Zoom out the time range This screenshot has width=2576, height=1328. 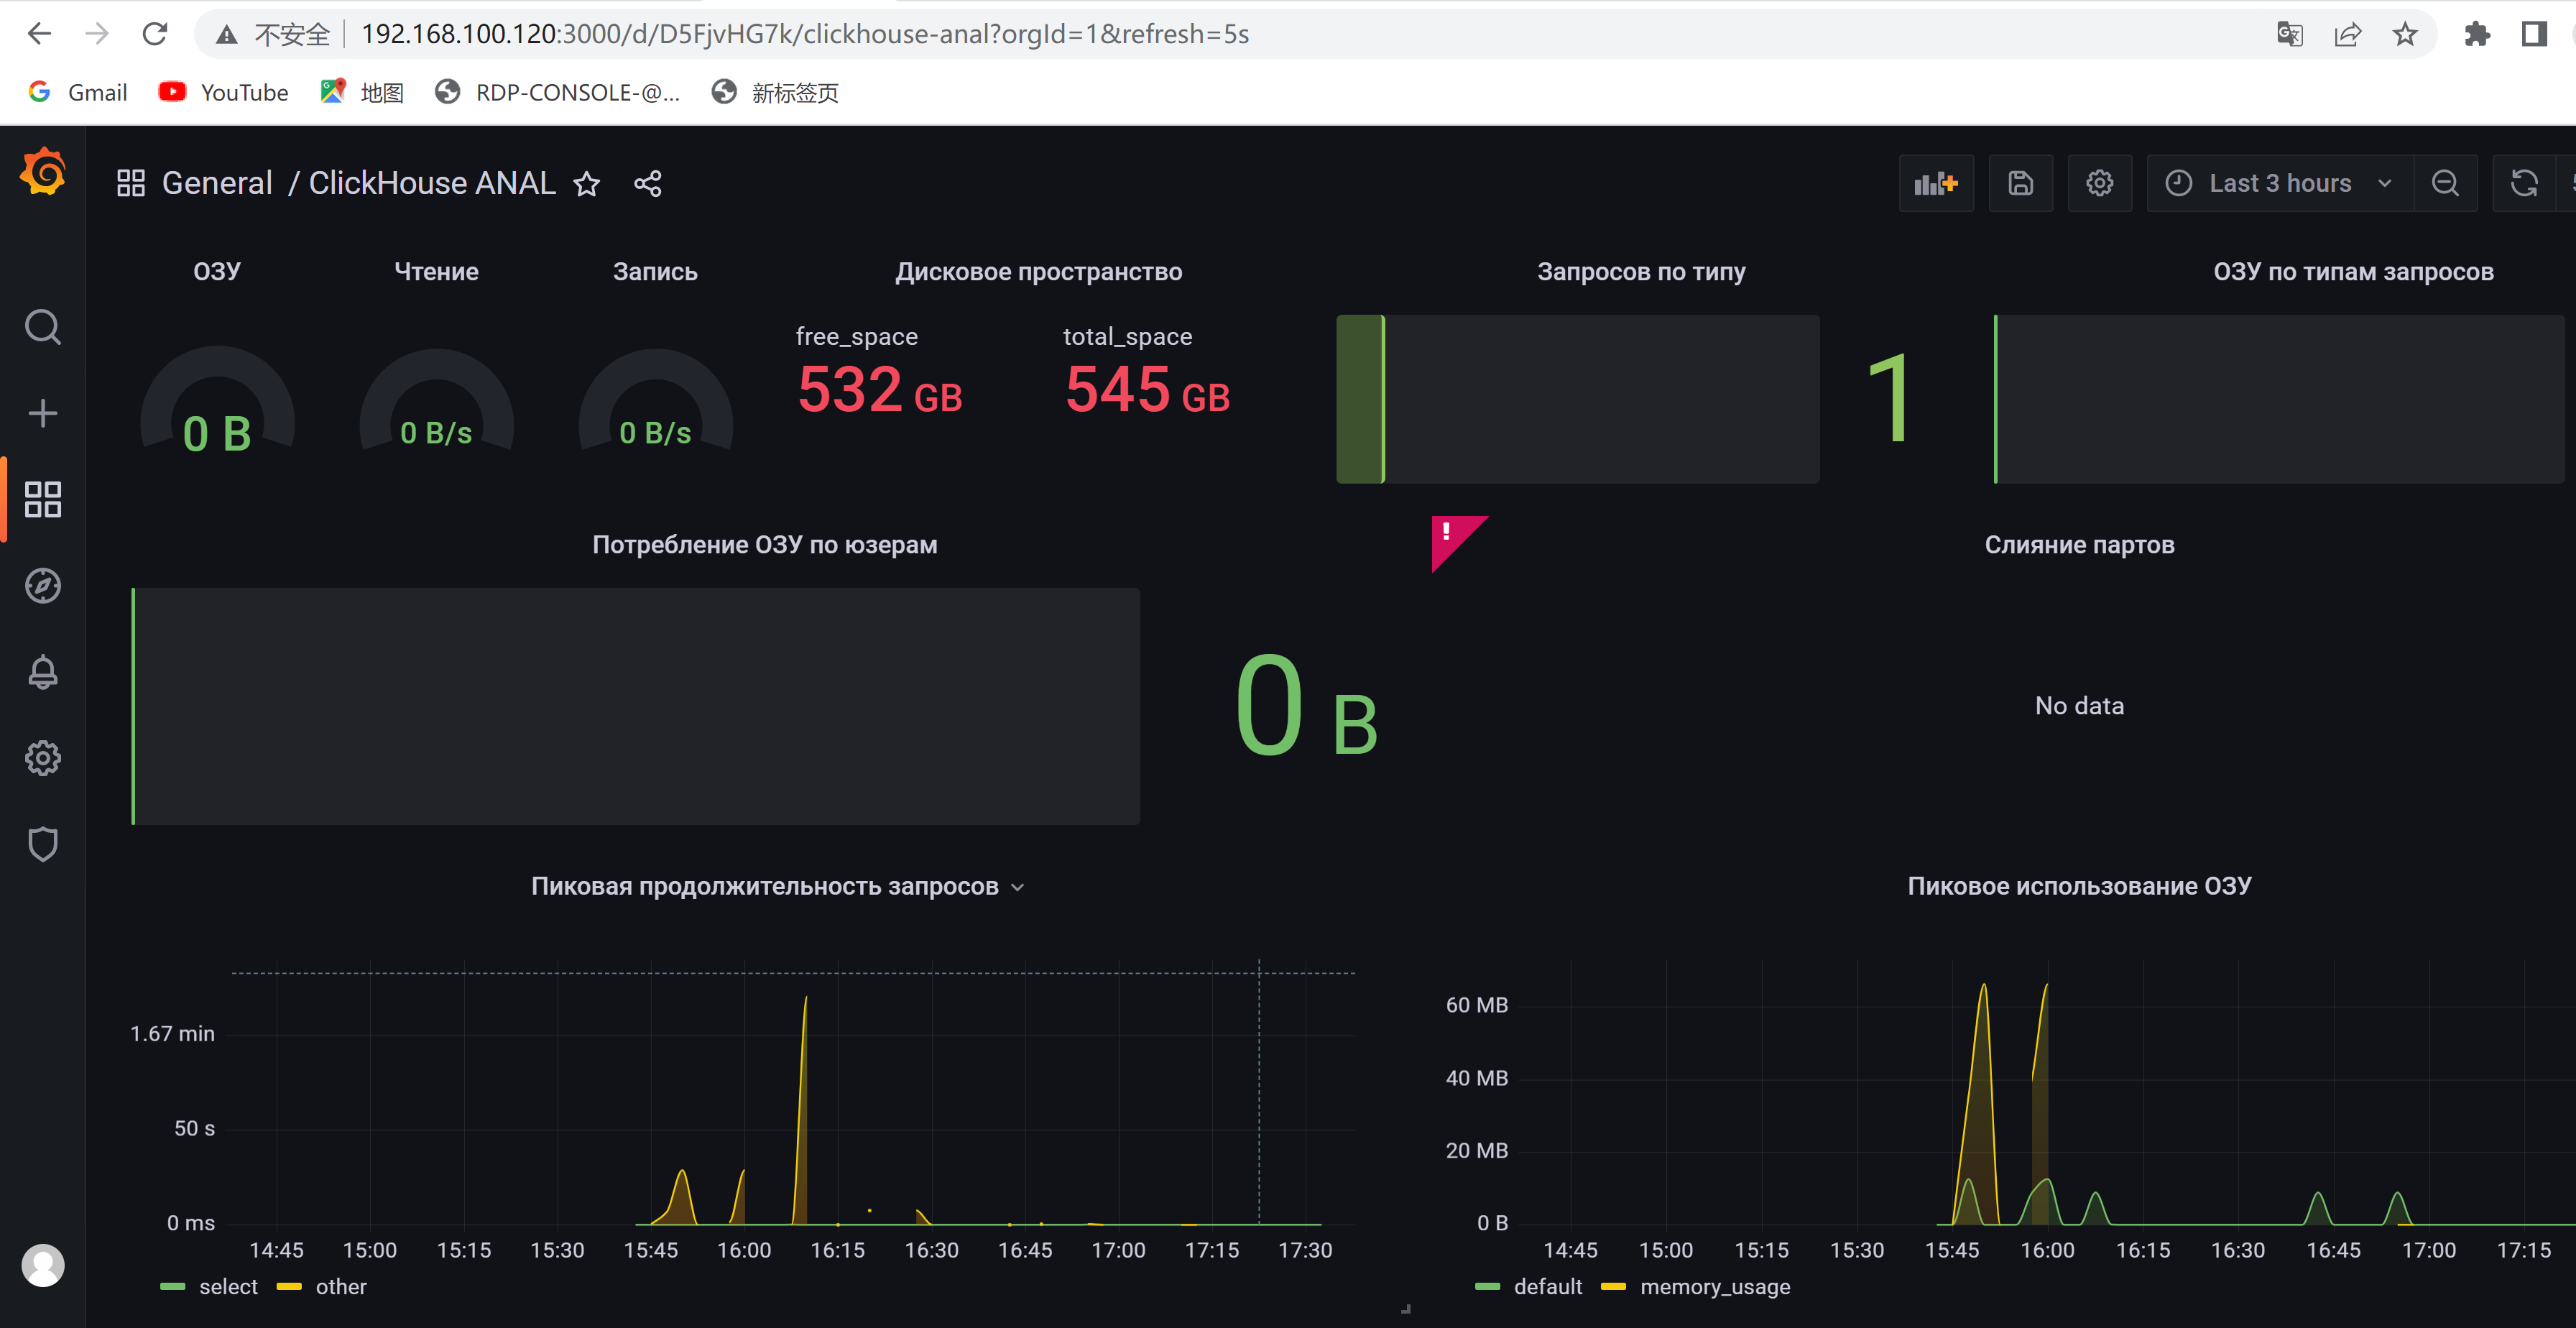[2445, 183]
